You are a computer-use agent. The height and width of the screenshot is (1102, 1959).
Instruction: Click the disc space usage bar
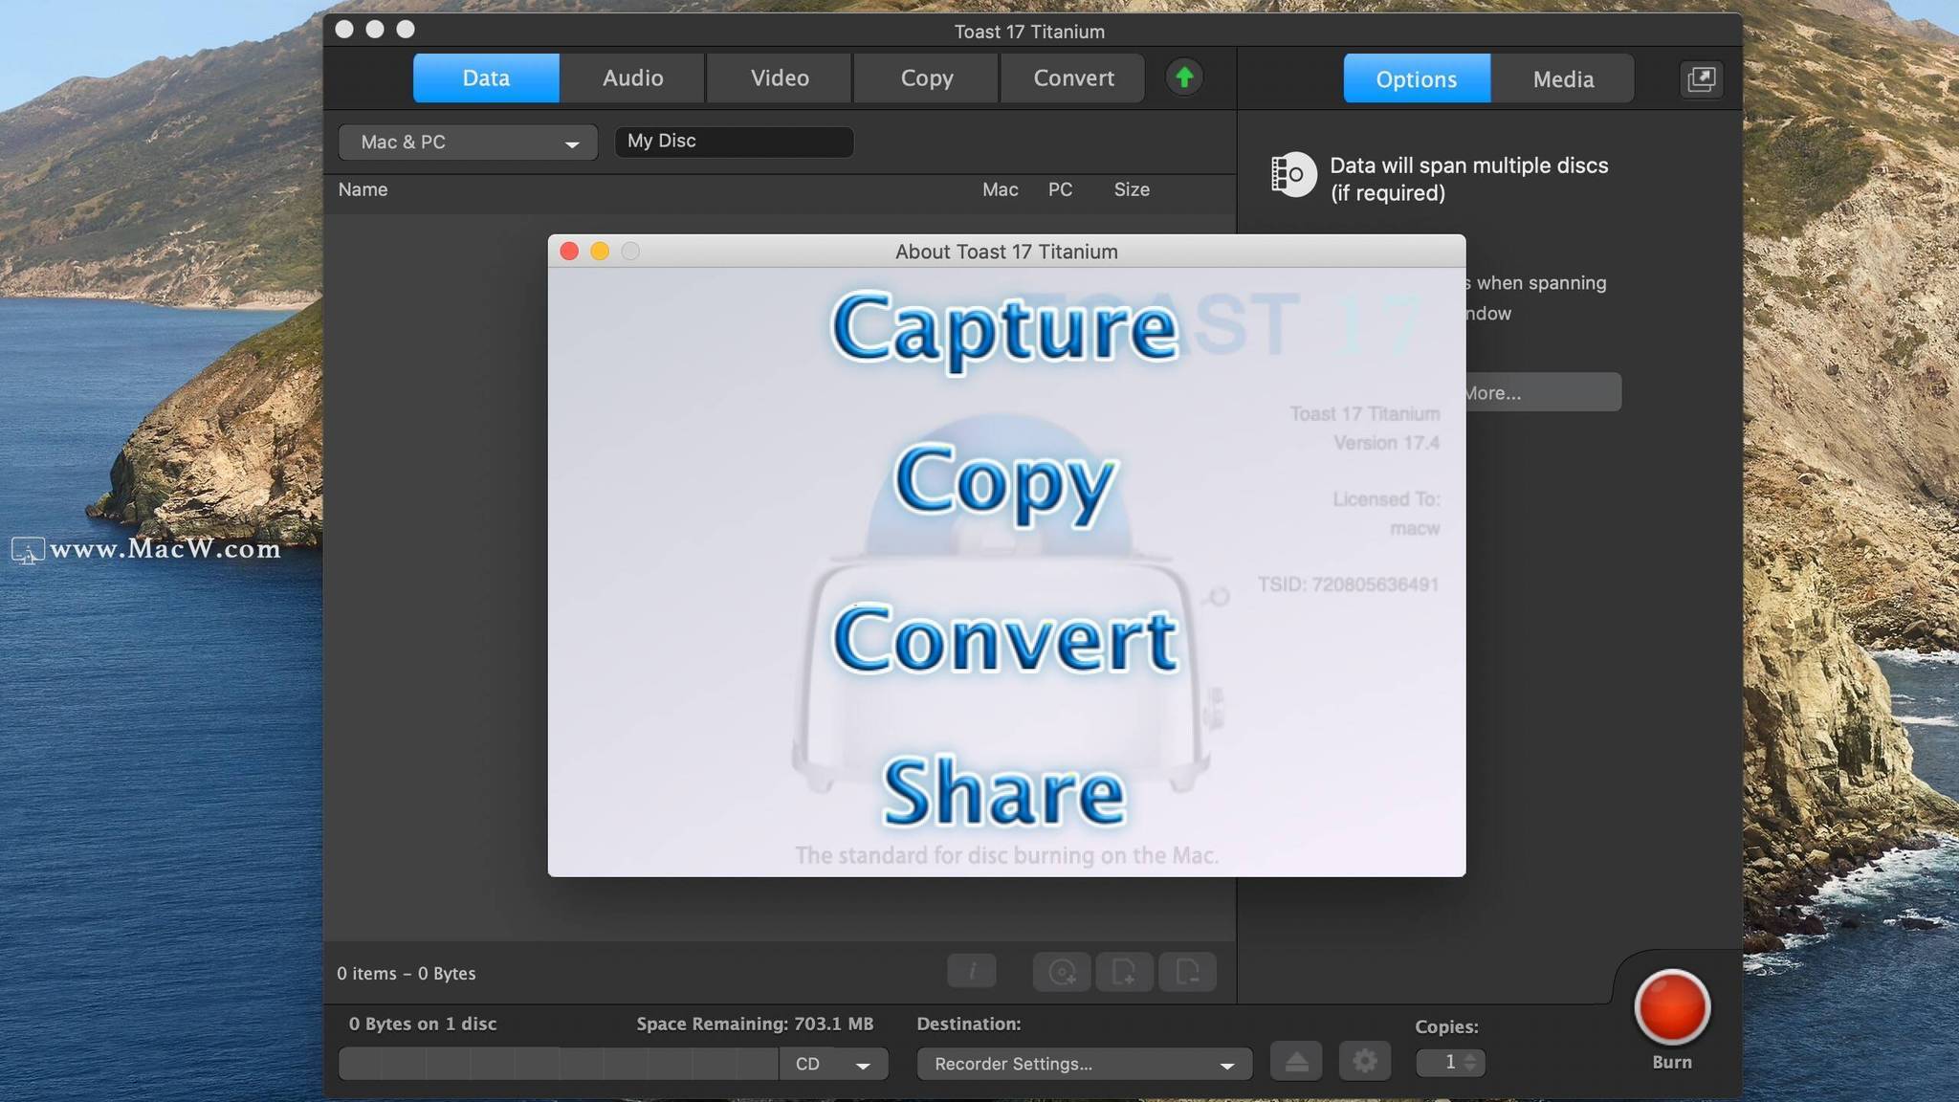559,1064
